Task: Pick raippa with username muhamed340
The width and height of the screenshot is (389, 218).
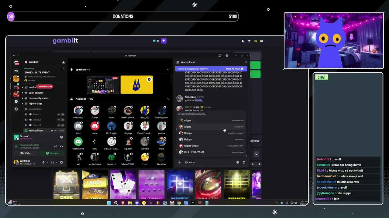Action: [211, 121]
